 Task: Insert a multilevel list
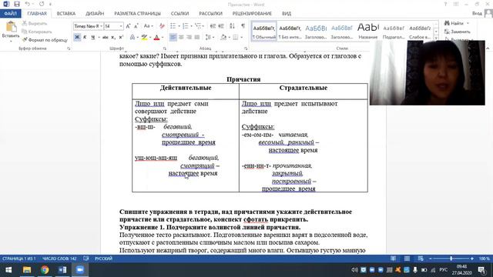[x=198, y=26]
